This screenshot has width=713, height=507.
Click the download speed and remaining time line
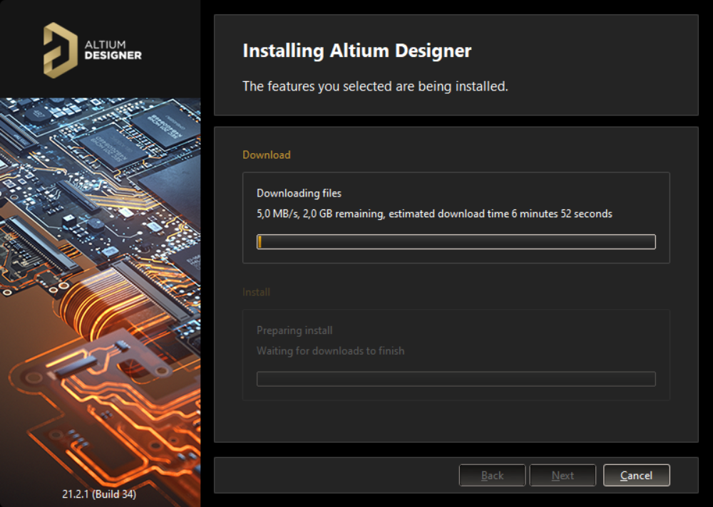pyautogui.click(x=434, y=214)
